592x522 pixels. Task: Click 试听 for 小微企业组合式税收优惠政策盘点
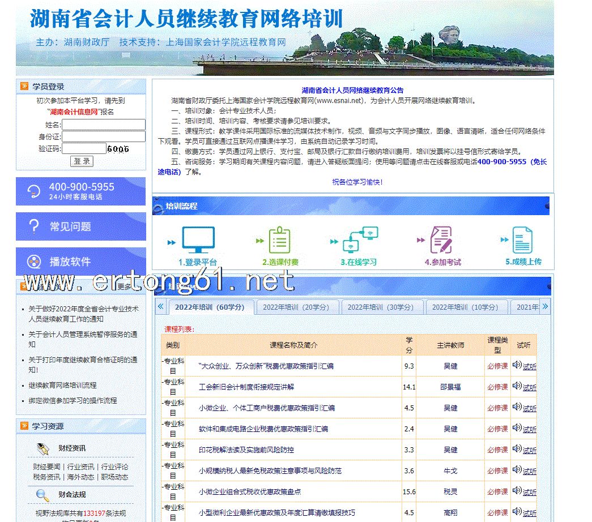(529, 492)
